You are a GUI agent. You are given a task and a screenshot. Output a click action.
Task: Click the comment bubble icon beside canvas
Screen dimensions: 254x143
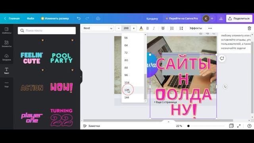coord(222,58)
